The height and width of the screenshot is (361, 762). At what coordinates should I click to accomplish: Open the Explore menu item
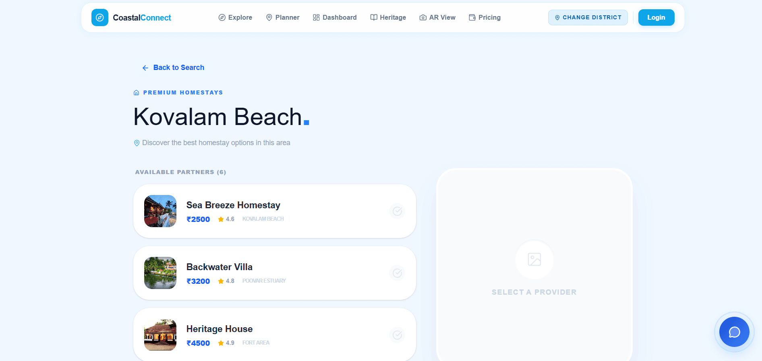[235, 18]
